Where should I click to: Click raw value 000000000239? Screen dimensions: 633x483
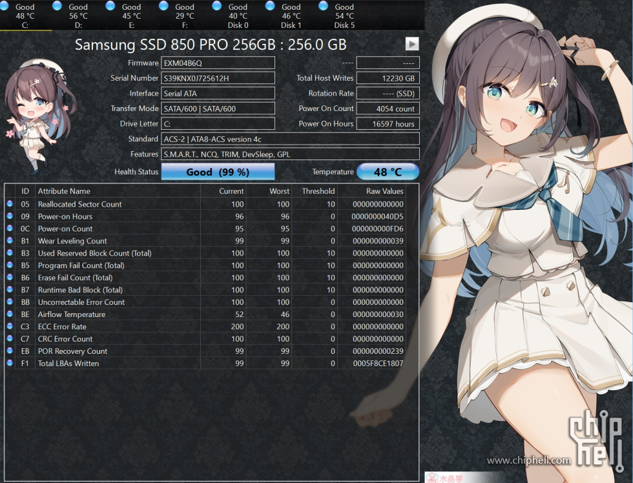[378, 351]
